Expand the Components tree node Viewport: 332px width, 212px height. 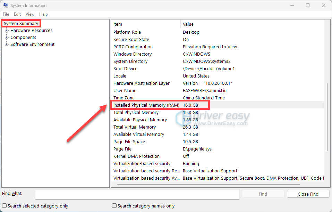click(x=6, y=38)
